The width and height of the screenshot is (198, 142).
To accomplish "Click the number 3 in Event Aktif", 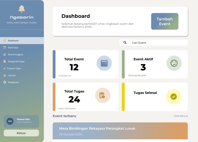I will (143, 67).
